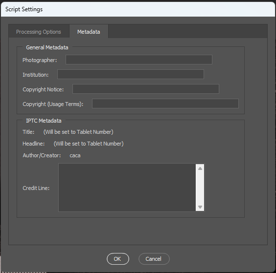Click the Author/Creator value 'caca'

[x=75, y=155]
